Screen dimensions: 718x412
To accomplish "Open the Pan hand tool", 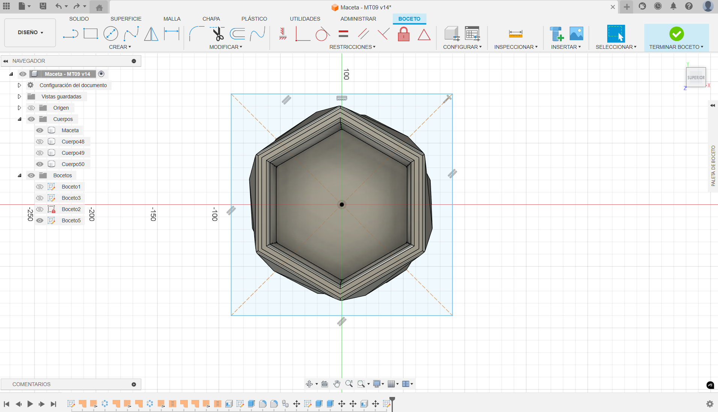I will pos(336,384).
